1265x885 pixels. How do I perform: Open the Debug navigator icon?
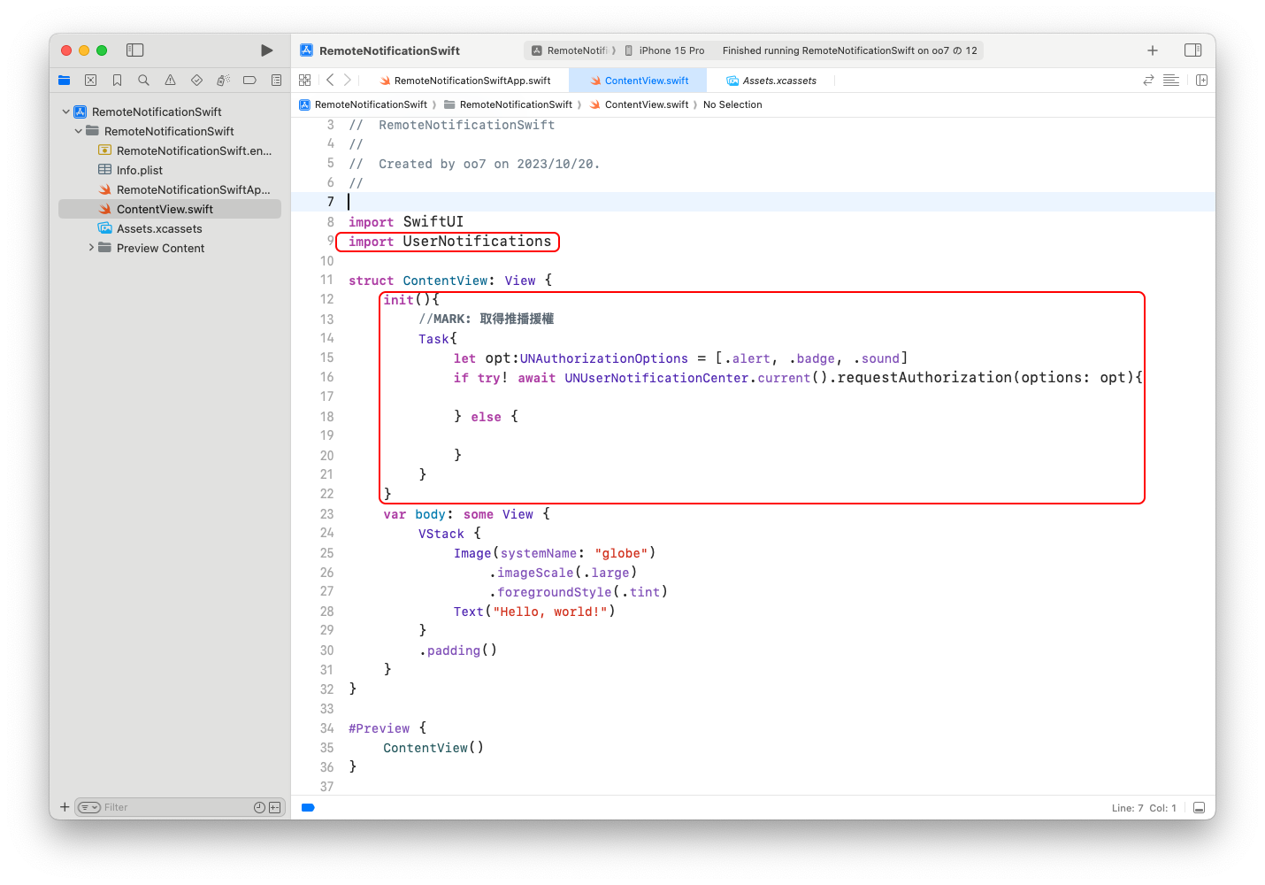(223, 81)
